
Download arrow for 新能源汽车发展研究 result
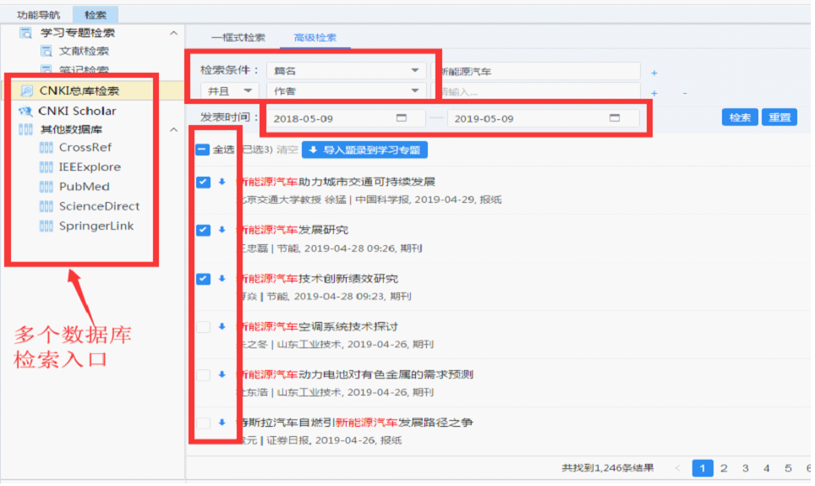pyautogui.click(x=222, y=230)
